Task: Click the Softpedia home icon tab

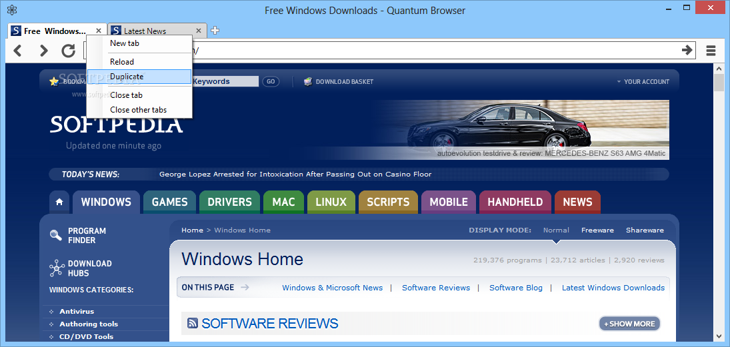Action: pos(59,202)
